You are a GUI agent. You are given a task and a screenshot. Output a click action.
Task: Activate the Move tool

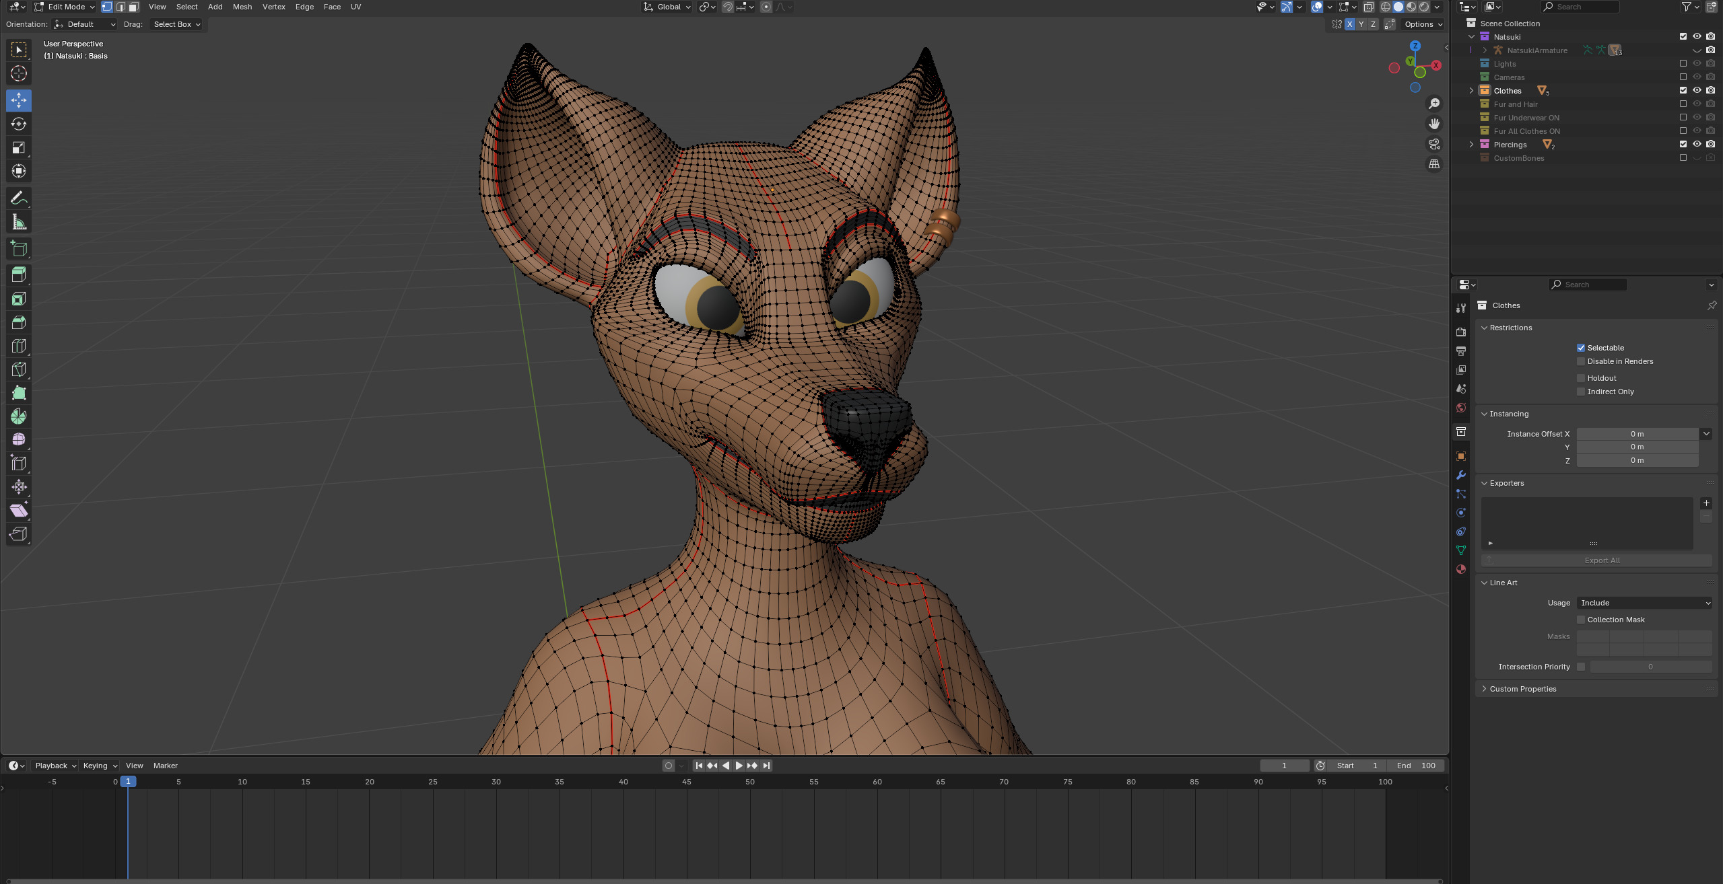tap(19, 100)
